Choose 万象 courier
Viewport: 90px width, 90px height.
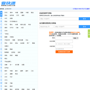11,83
